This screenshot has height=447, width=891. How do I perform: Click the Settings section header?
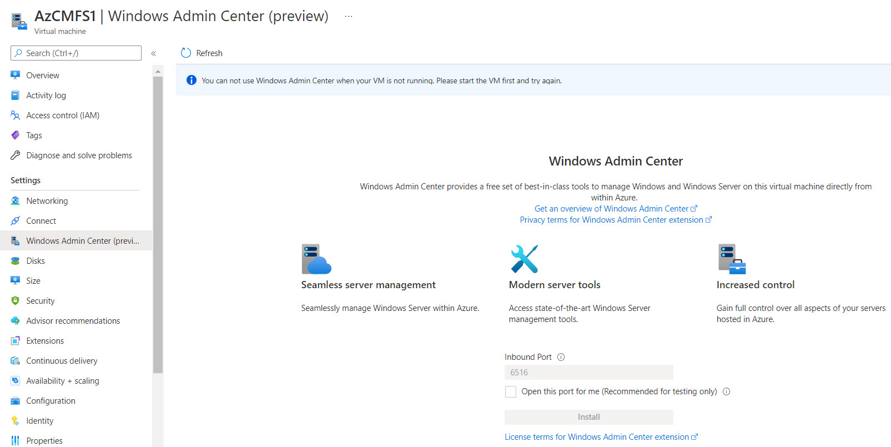[x=26, y=180]
